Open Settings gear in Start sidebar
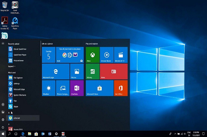207x137 pixels. point(3,120)
